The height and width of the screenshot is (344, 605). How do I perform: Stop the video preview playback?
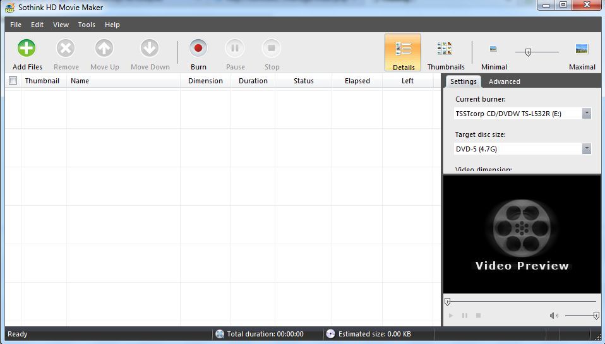point(478,316)
